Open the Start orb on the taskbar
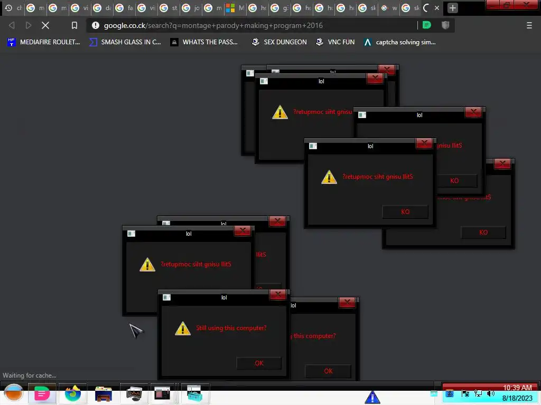The height and width of the screenshot is (405, 541). (x=14, y=393)
